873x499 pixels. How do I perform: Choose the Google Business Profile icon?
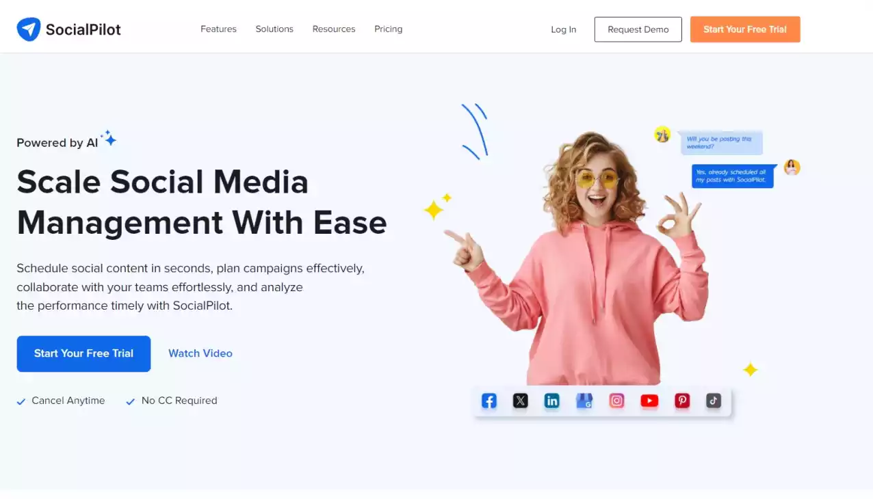584,401
